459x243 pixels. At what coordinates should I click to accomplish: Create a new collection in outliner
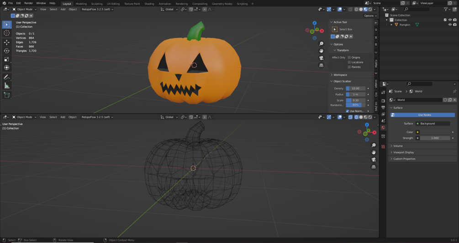click(454, 9)
